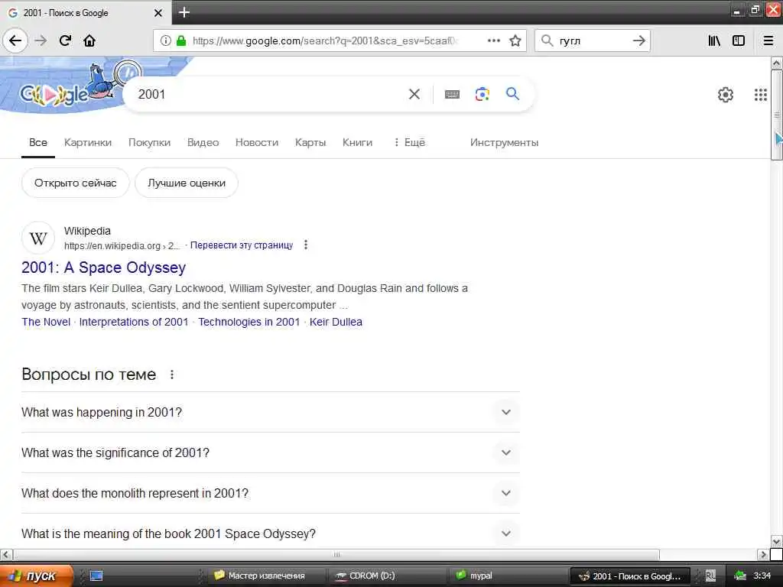Image resolution: width=783 pixels, height=587 pixels.
Task: Open a new tab with the plus button
Action: pos(184,12)
